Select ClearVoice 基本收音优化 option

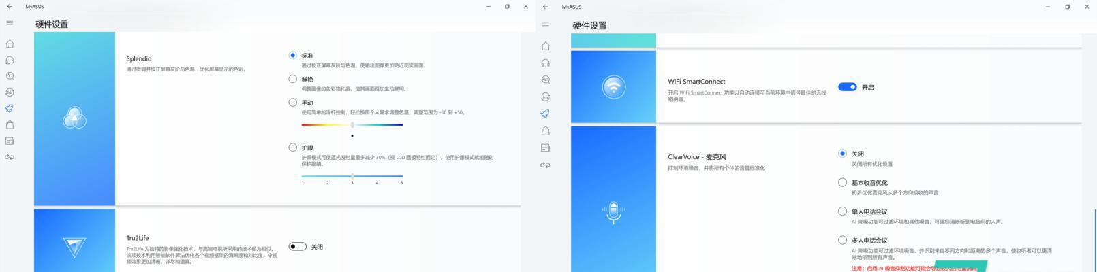click(x=842, y=182)
